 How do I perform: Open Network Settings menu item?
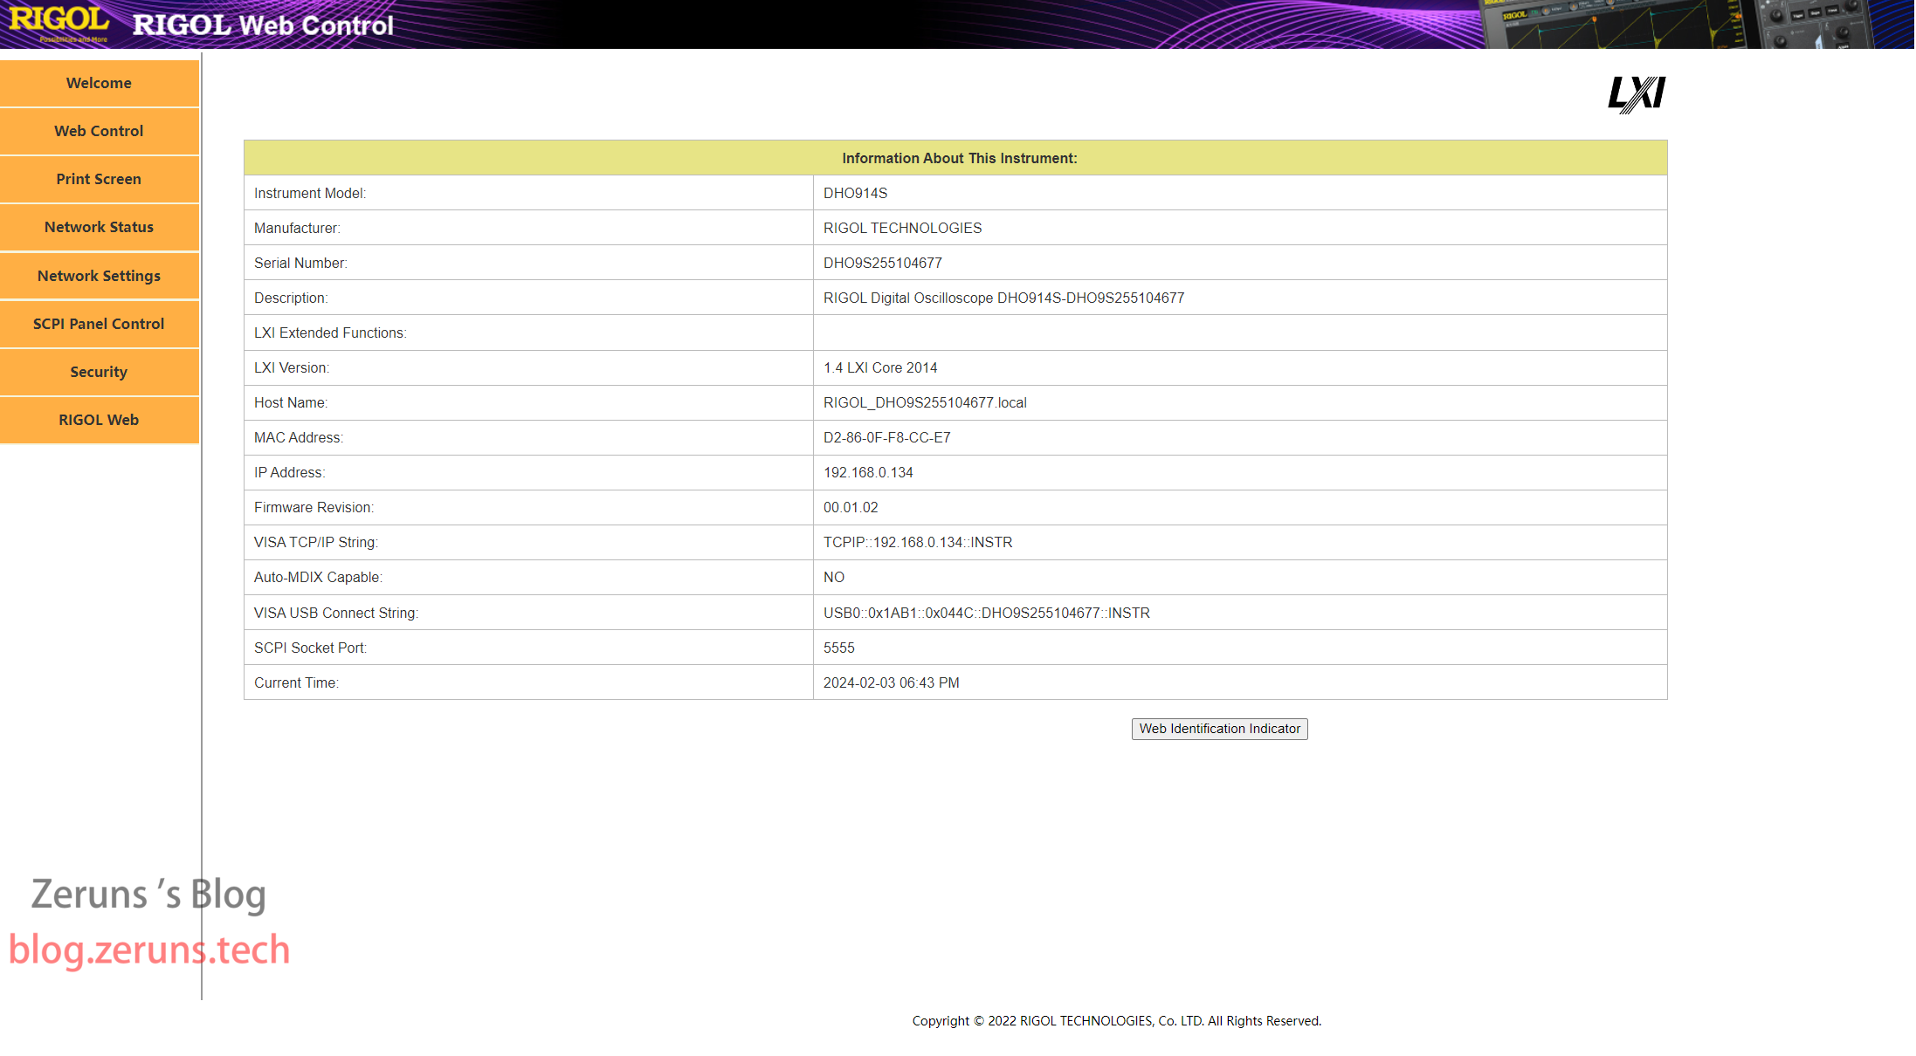(x=99, y=276)
